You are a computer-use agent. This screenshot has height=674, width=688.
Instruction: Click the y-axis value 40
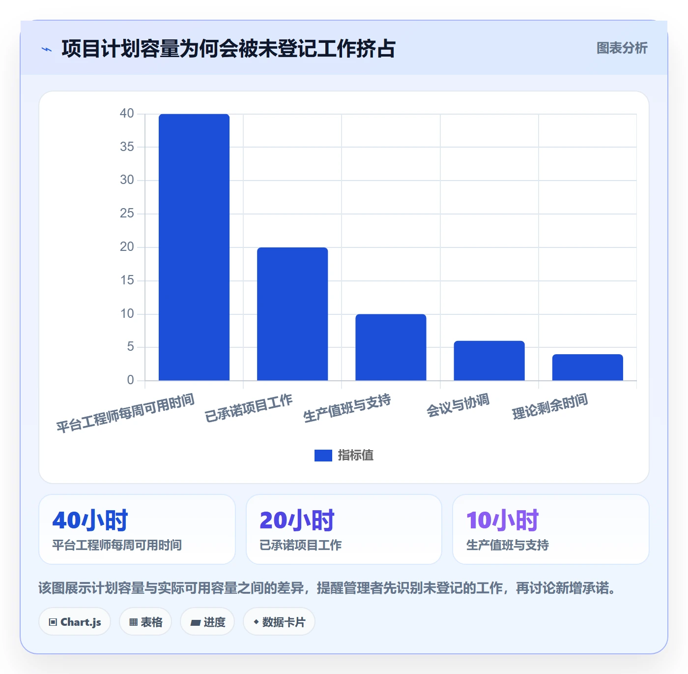[x=127, y=114]
